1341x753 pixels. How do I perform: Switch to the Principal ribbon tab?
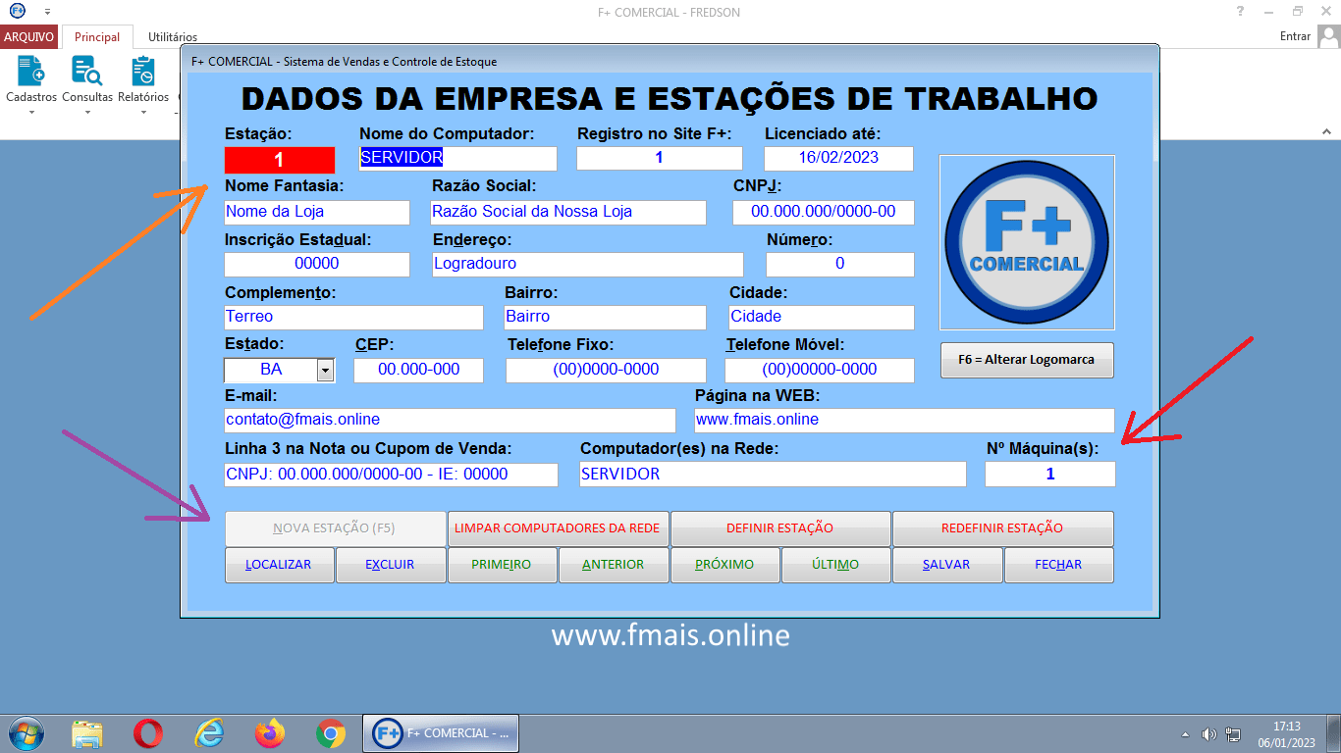[x=97, y=37]
